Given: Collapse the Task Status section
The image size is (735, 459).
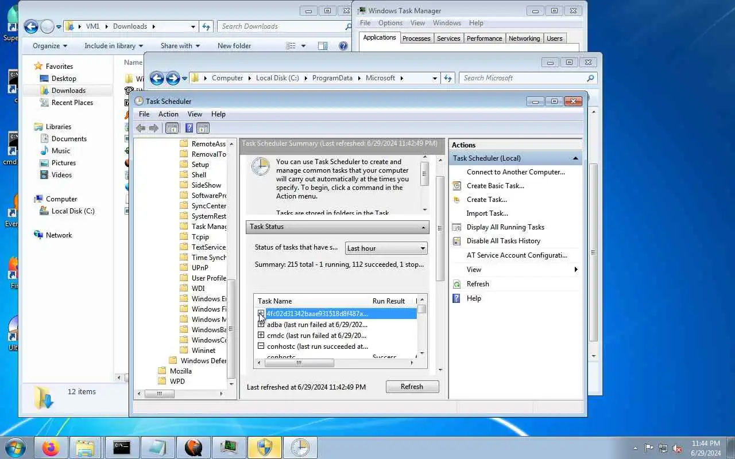Looking at the screenshot, I should coord(424,227).
